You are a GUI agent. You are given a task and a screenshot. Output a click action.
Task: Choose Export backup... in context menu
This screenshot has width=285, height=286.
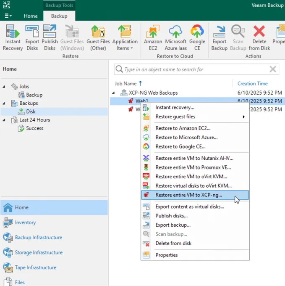coord(195,225)
